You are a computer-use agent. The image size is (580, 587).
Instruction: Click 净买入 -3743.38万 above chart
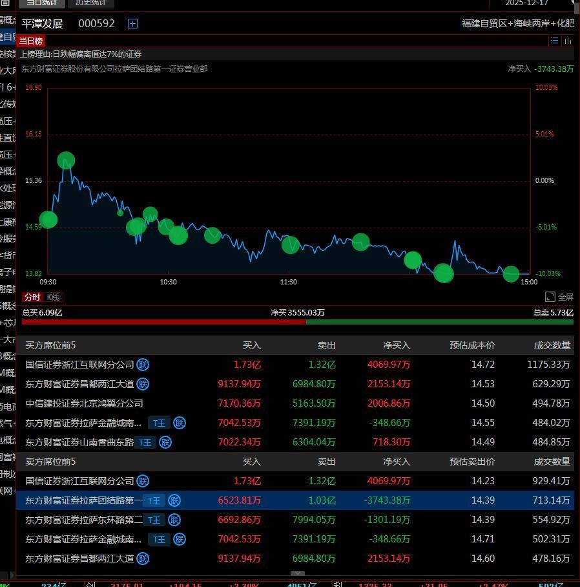541,69
